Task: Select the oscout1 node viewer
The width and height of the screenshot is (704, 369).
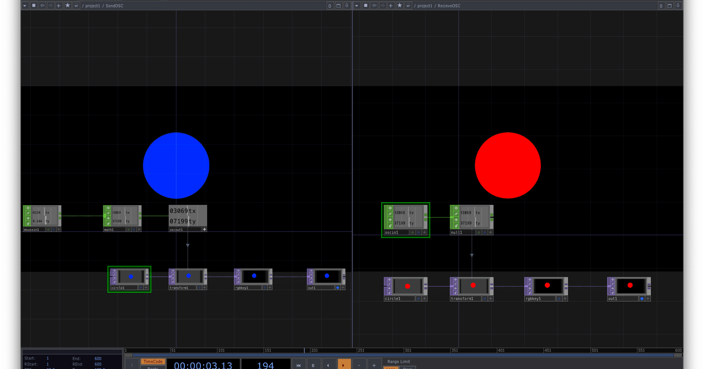Action: [x=188, y=216]
